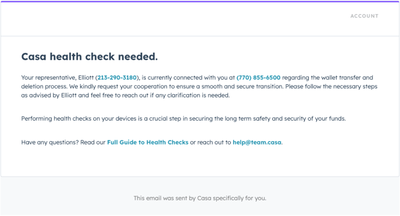Click the phone number (770) 855-6500
This screenshot has width=400, height=216.
click(258, 78)
